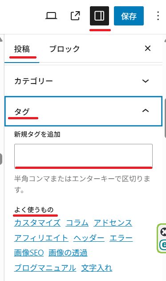This screenshot has width=166, height=281.
Task: Close the settings sidebar with X
Action: (148, 48)
